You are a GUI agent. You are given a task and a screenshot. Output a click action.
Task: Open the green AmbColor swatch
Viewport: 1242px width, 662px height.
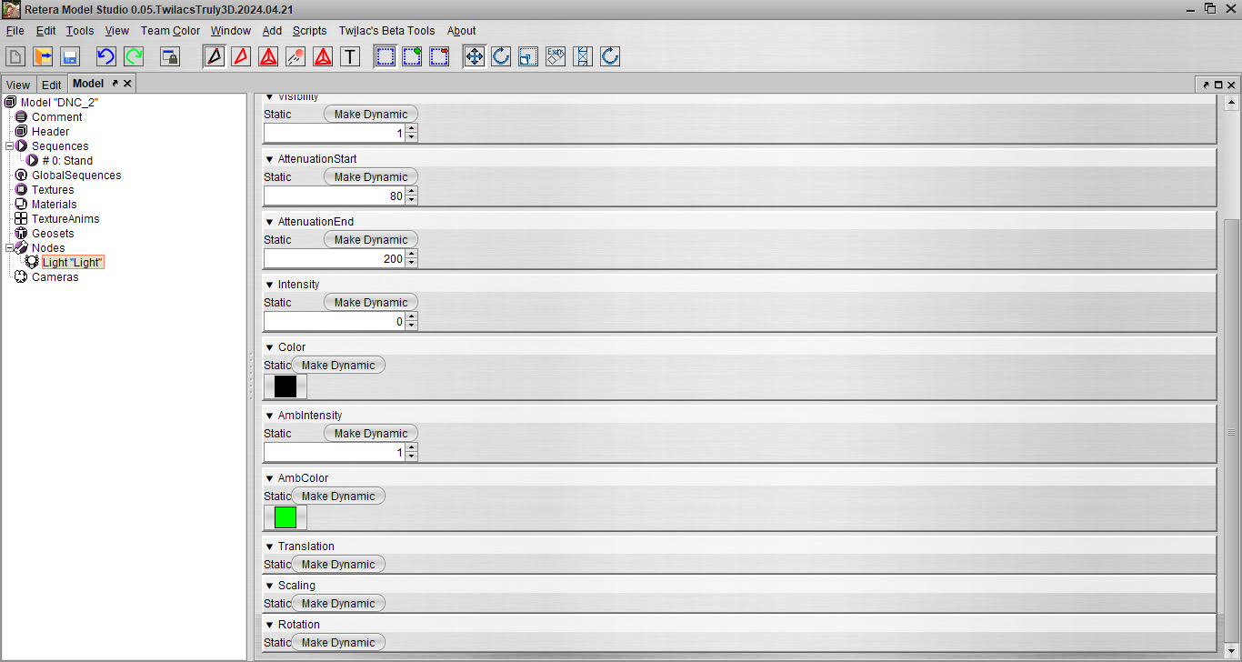[x=285, y=517]
